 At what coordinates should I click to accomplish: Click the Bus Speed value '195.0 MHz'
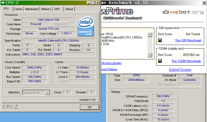[35, 77]
